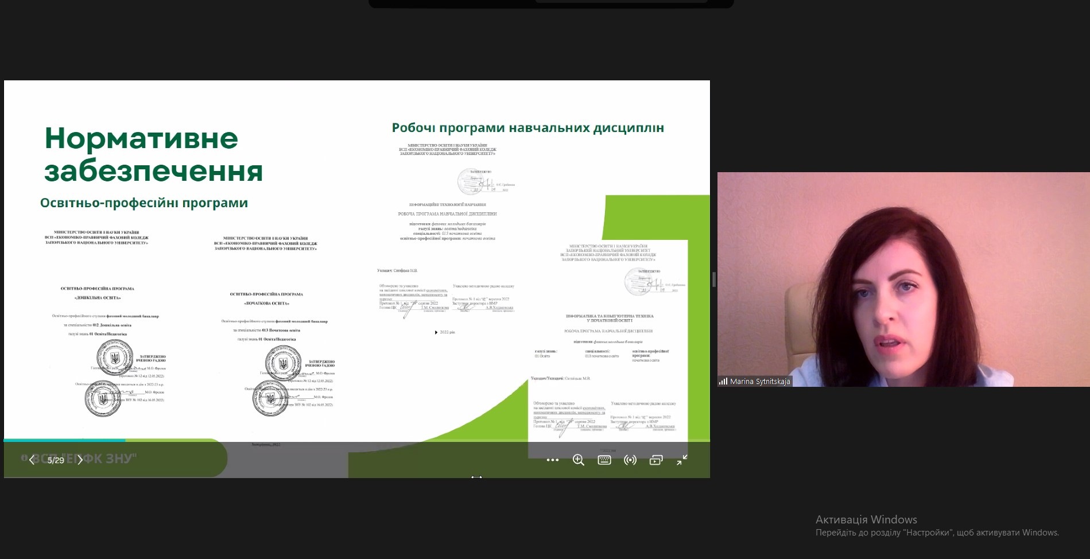Image resolution: width=1090 pixels, height=559 pixels.
Task: Click the 5/29 slide counter
Action: [56, 460]
